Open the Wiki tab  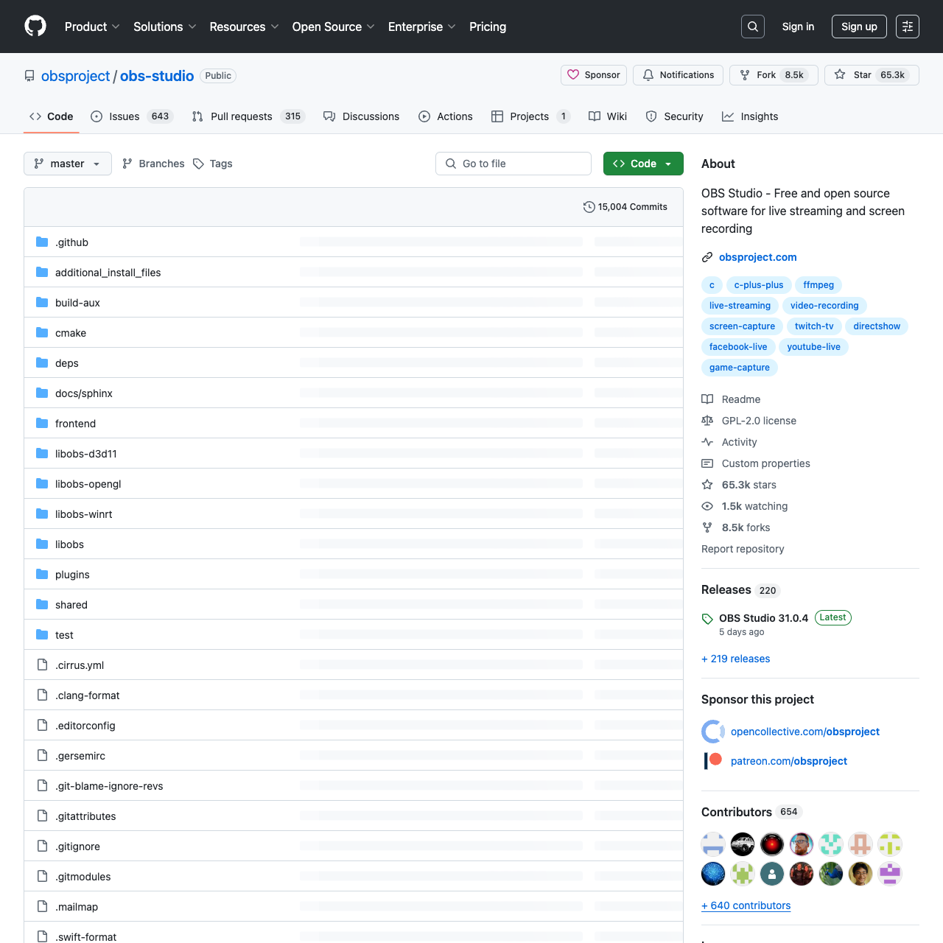pyautogui.click(x=608, y=116)
